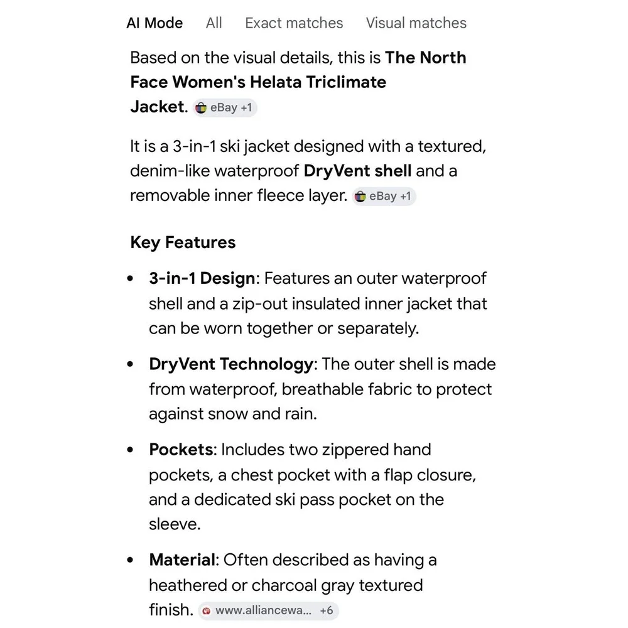Go to the Visual matches tab
628x628 pixels.
pos(416,23)
